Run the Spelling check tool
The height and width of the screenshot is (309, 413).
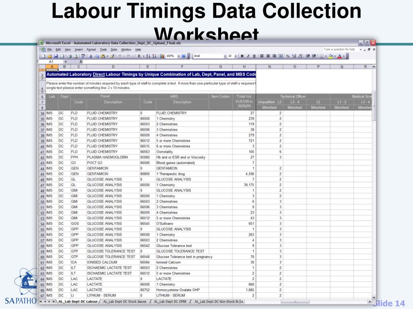tap(83, 56)
